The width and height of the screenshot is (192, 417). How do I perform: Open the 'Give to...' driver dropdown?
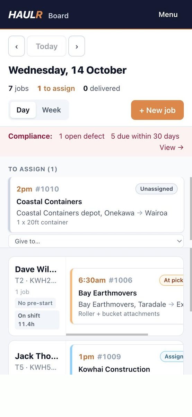tap(96, 241)
